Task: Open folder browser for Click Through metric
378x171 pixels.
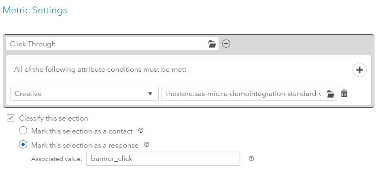Action: coord(212,44)
